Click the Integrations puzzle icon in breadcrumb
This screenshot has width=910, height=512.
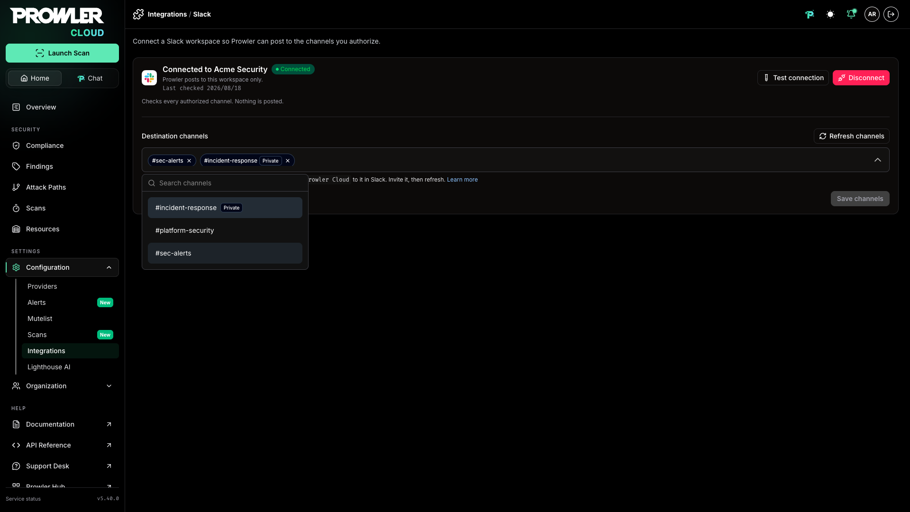coord(138,14)
